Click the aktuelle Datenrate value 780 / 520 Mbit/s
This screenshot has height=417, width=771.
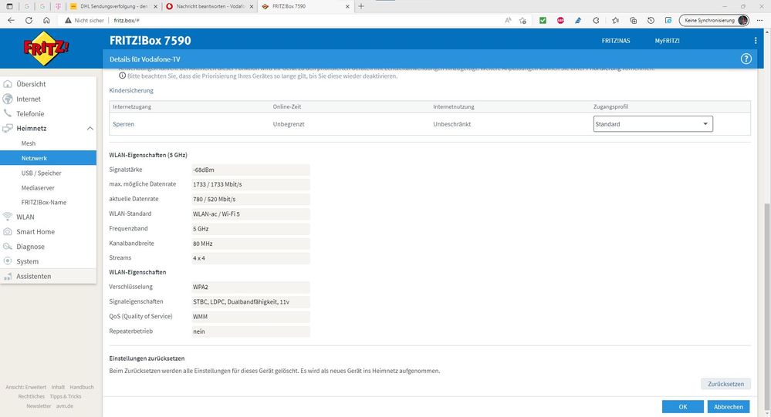(251, 199)
